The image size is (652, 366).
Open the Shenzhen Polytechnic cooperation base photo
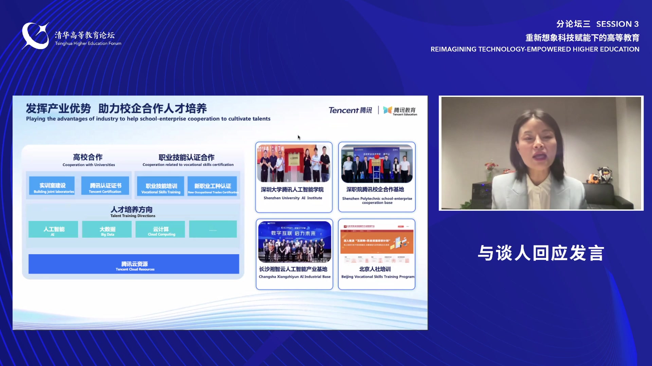pos(377,163)
